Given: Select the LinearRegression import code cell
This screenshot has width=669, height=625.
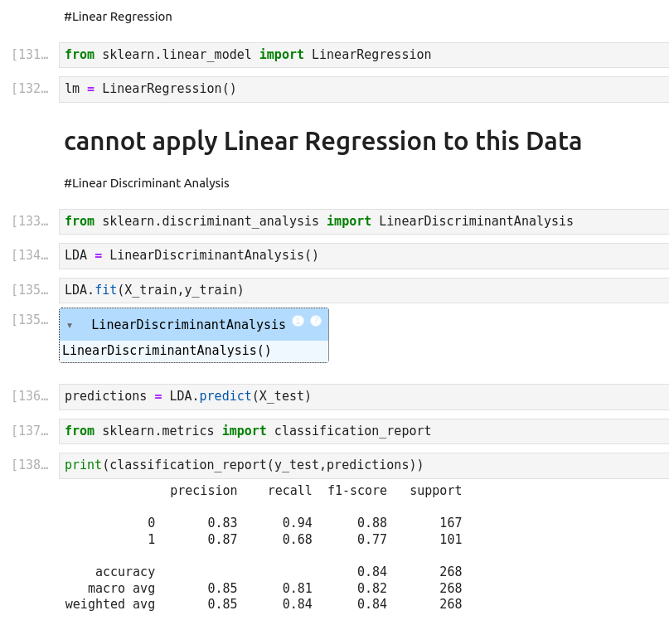Looking at the screenshot, I should pyautogui.click(x=363, y=55).
